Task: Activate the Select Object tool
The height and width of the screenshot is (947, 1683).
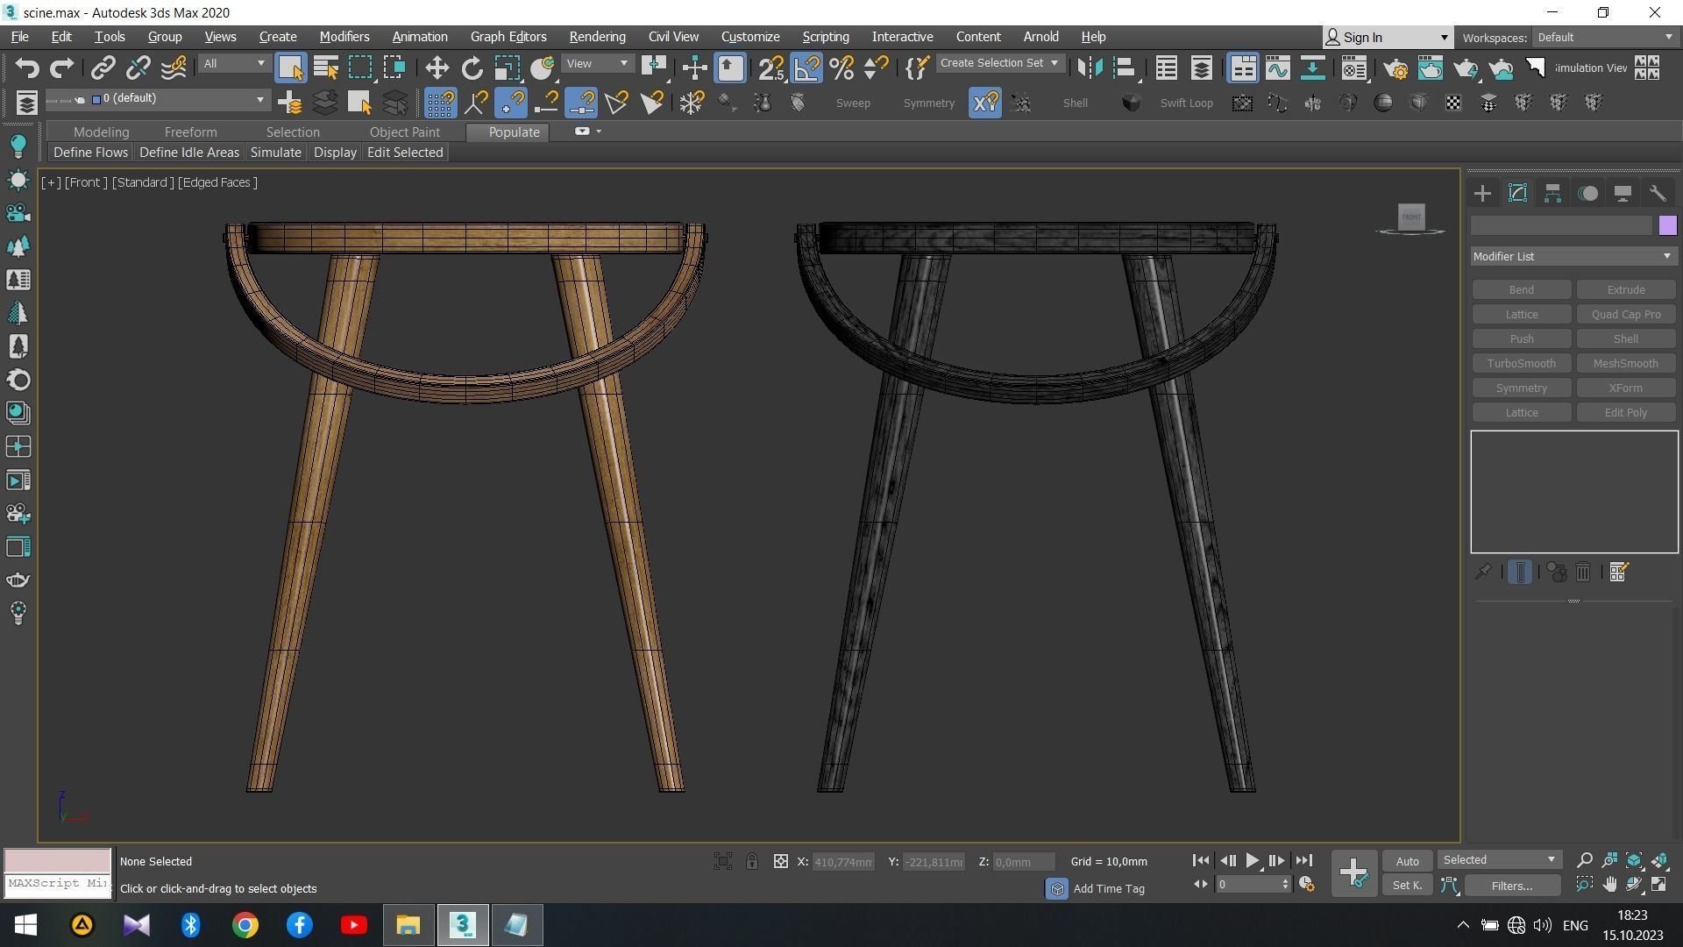Action: (x=290, y=68)
